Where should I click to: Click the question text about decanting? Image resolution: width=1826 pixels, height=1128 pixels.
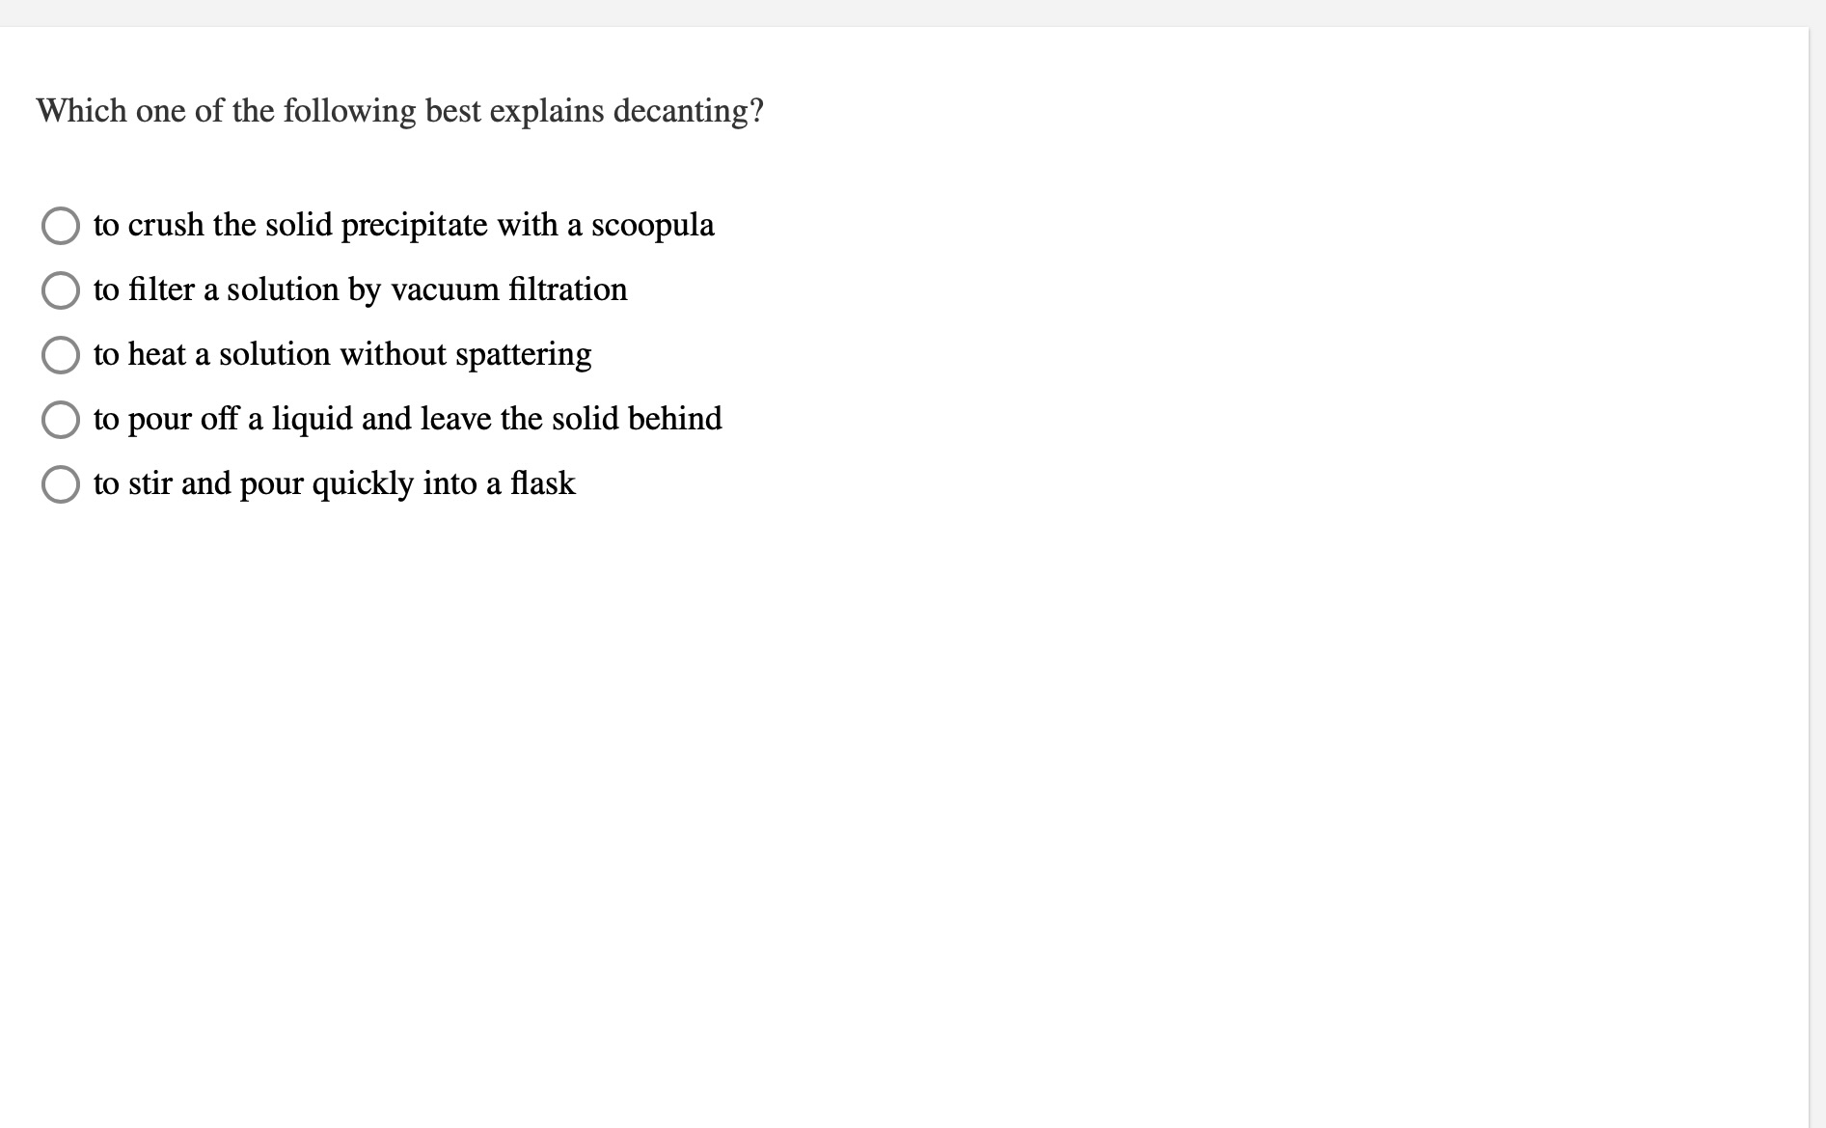point(400,111)
